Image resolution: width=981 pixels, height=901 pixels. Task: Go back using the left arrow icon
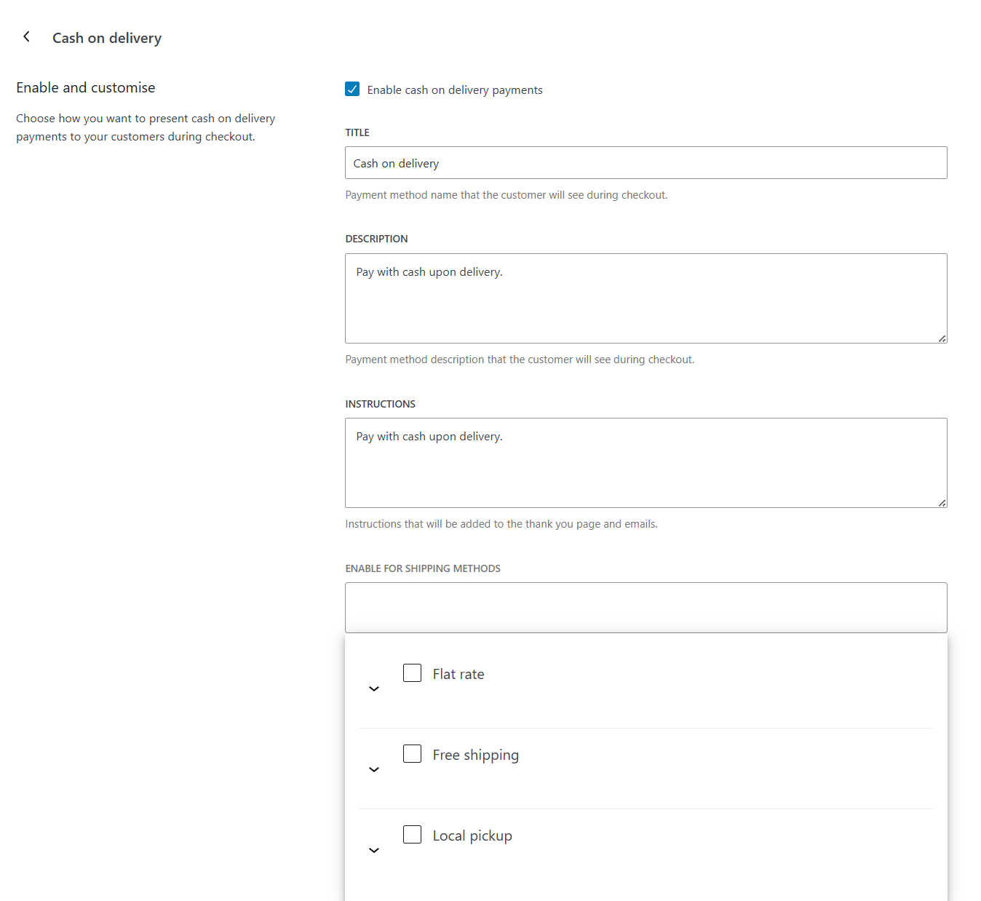pos(26,36)
